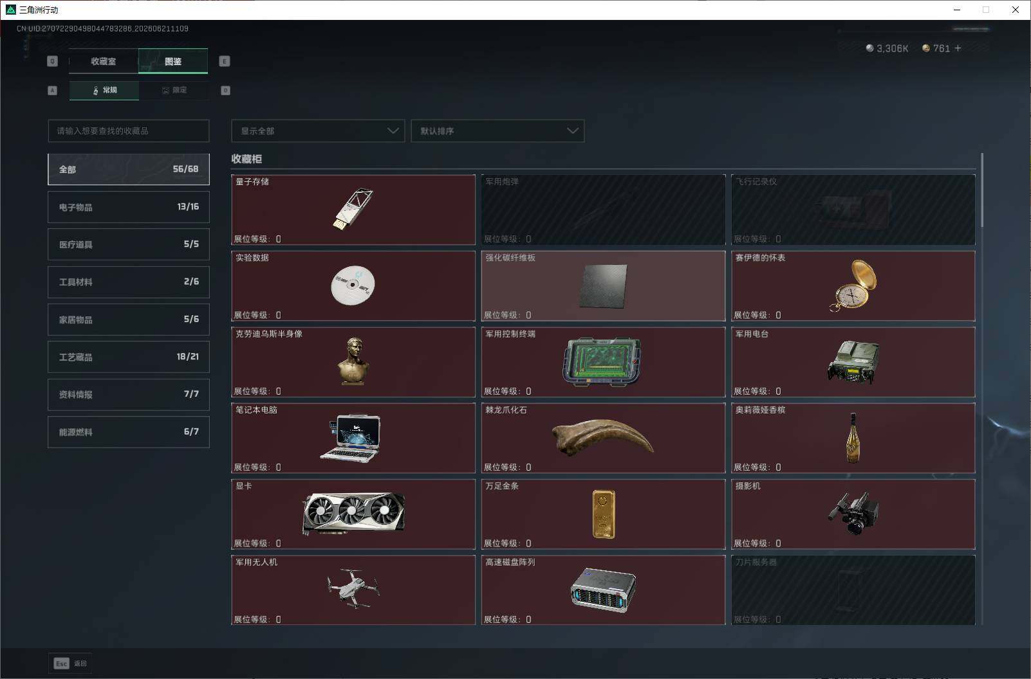Image resolution: width=1031 pixels, height=679 pixels.
Task: Click the Esc 返回 back button
Action: pos(70,664)
